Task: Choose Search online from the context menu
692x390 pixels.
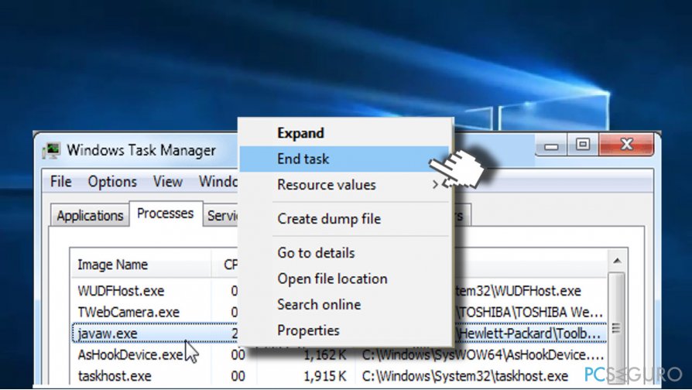Action: pos(319,304)
